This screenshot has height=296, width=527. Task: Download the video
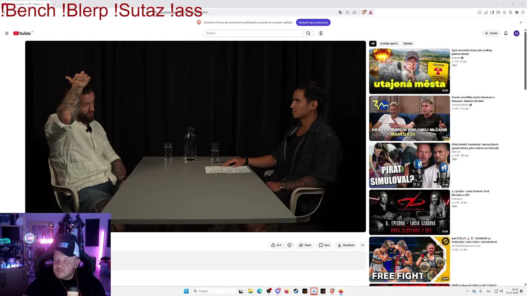click(346, 245)
